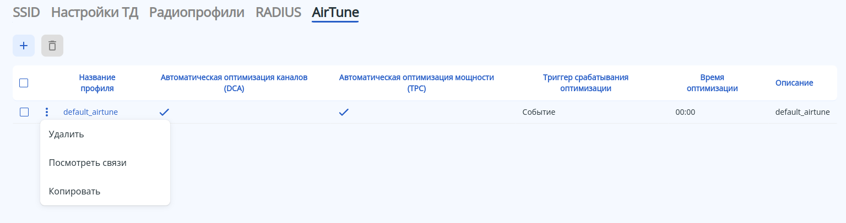Viewport: 846px width, 223px height.
Task: Click the Триггер срабатывания оптимизации header
Action: tap(585, 83)
